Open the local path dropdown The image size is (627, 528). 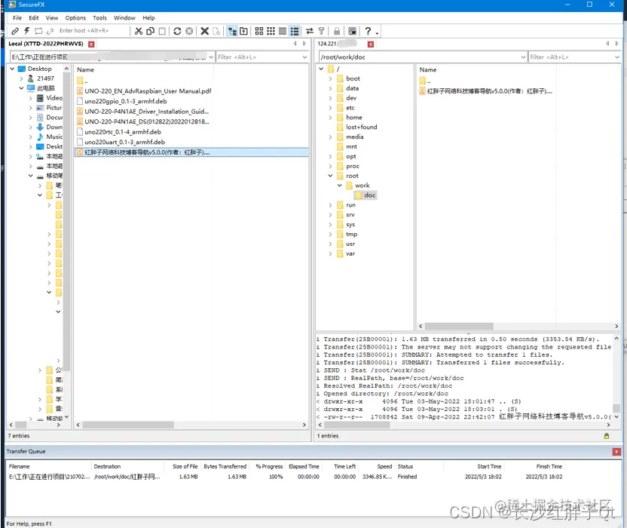pos(211,57)
